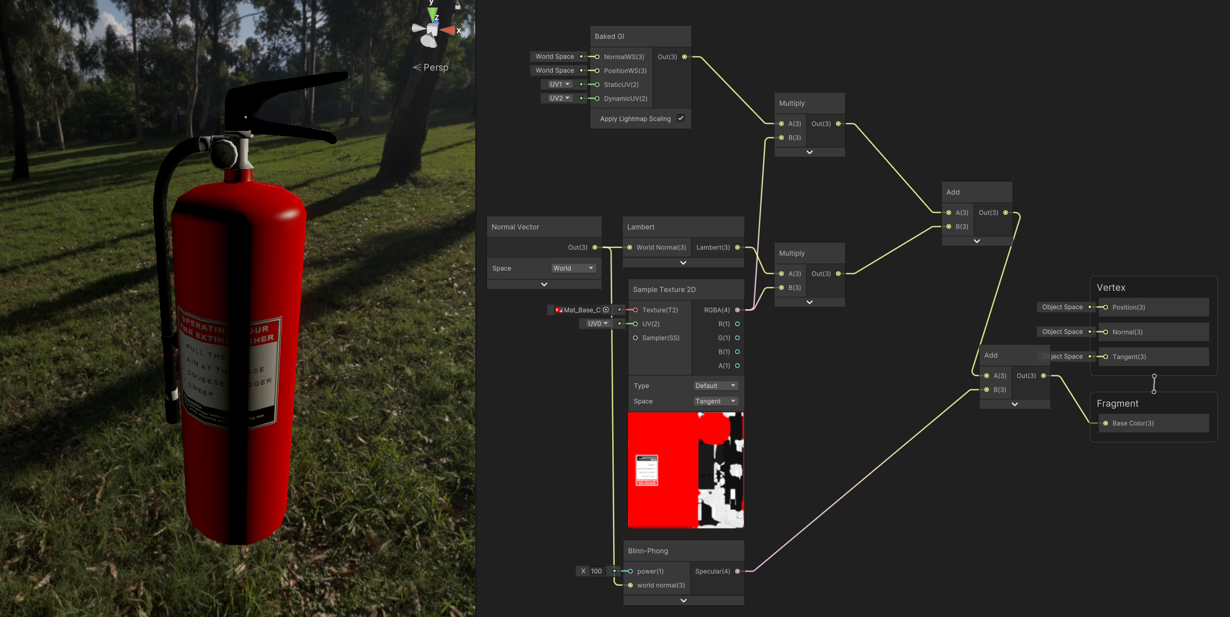
Task: Select the Fragment block header
Action: click(1118, 404)
